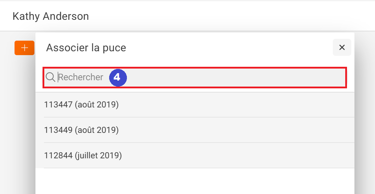
Task: Click the white plus sign inside orange button
Action: coord(24,48)
